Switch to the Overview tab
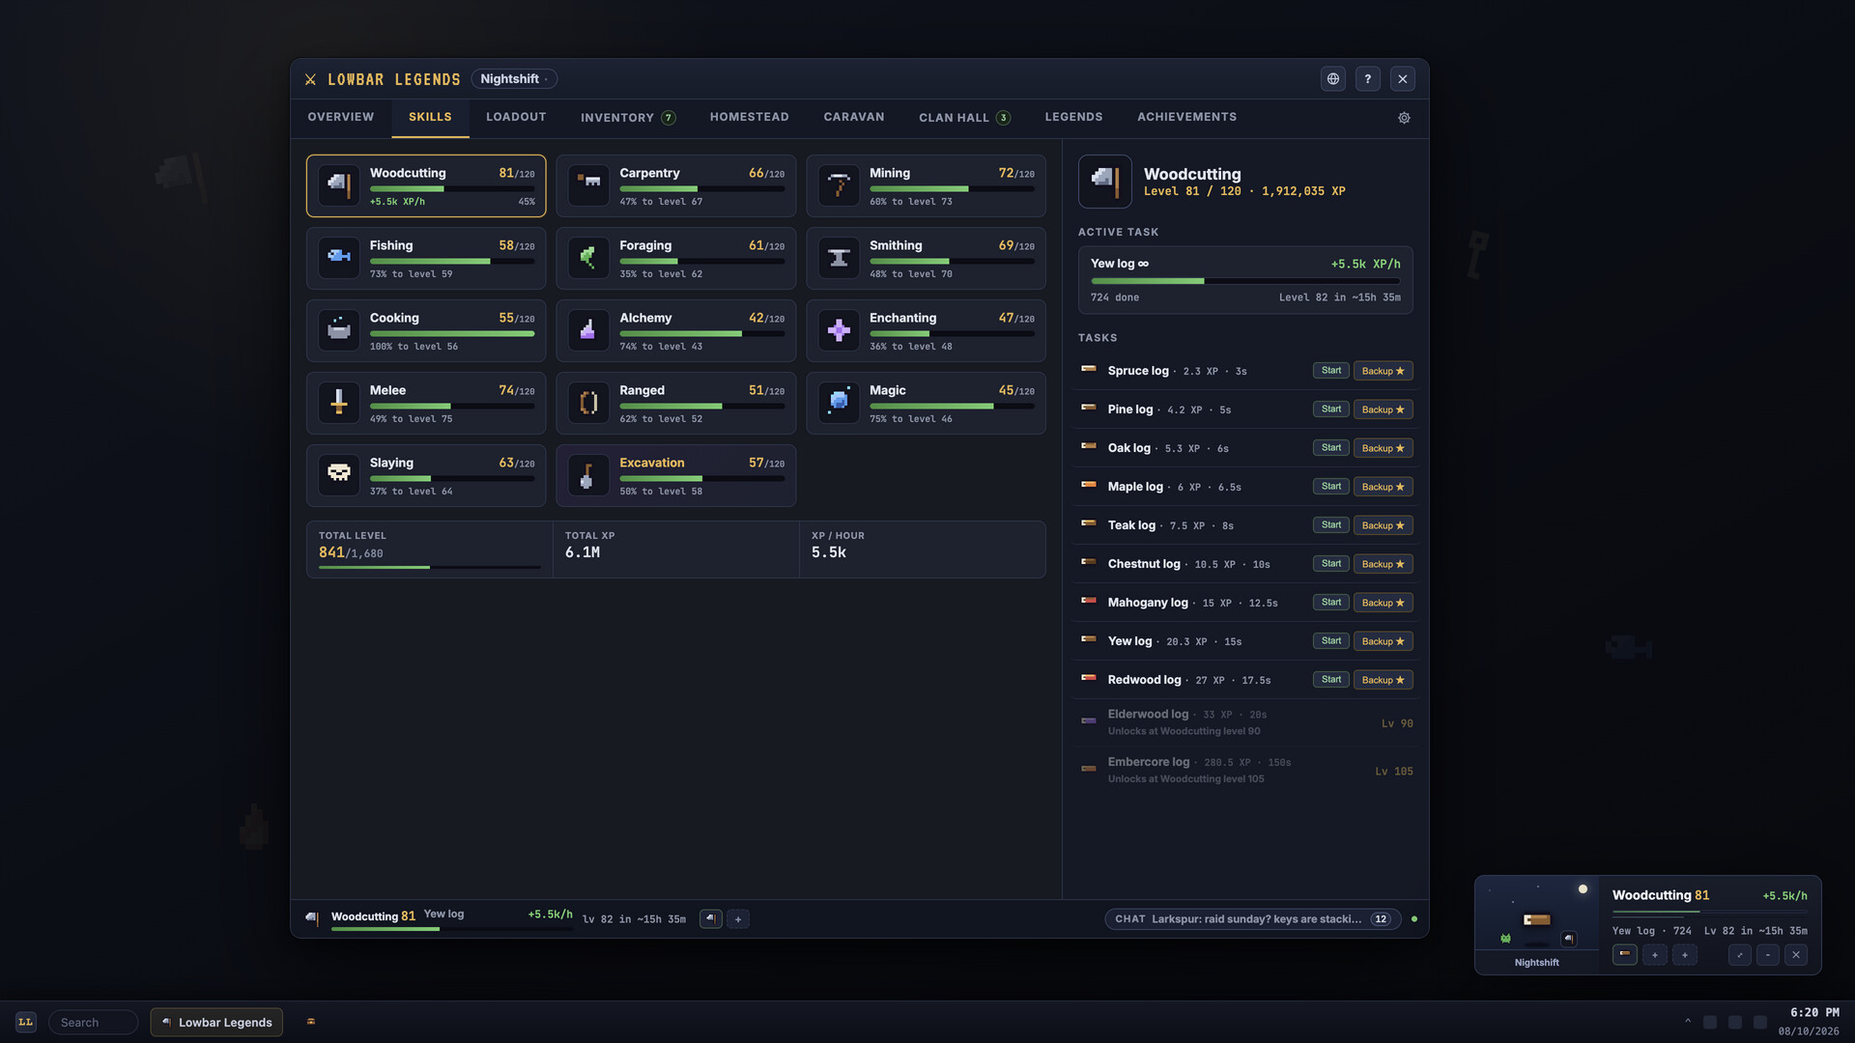This screenshot has height=1043, width=1855. (341, 117)
